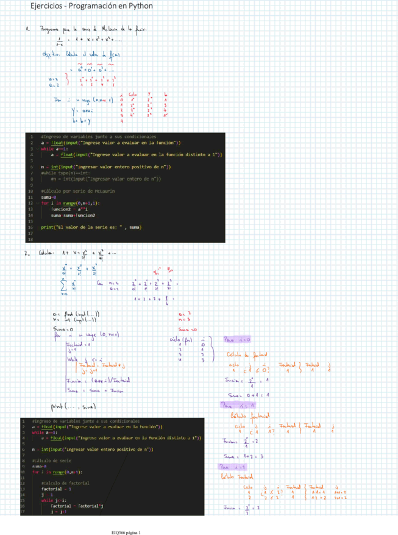Screen dimensions: 398x535
Task: Click the 'factorial = 1' code line
Action: [56, 489]
